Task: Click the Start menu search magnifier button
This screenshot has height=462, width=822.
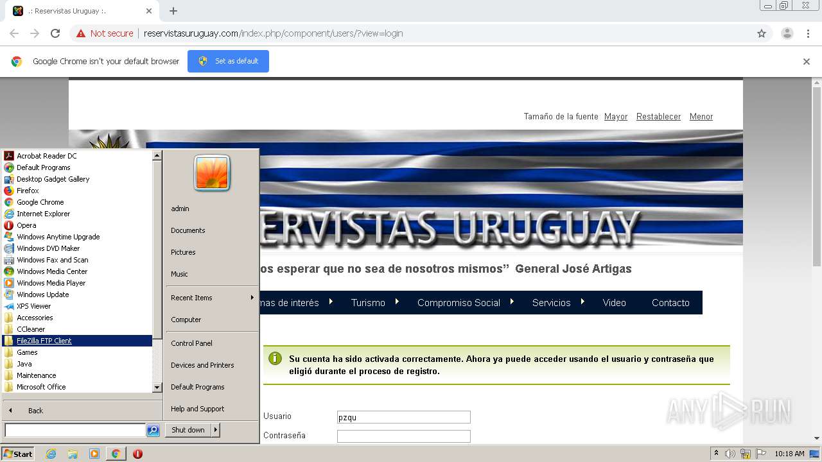Action: [153, 431]
